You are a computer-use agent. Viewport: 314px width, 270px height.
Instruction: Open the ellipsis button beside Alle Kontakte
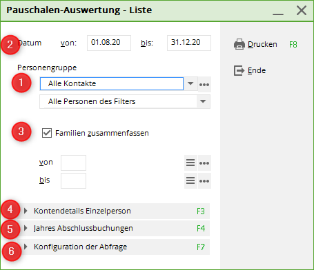[204, 85]
